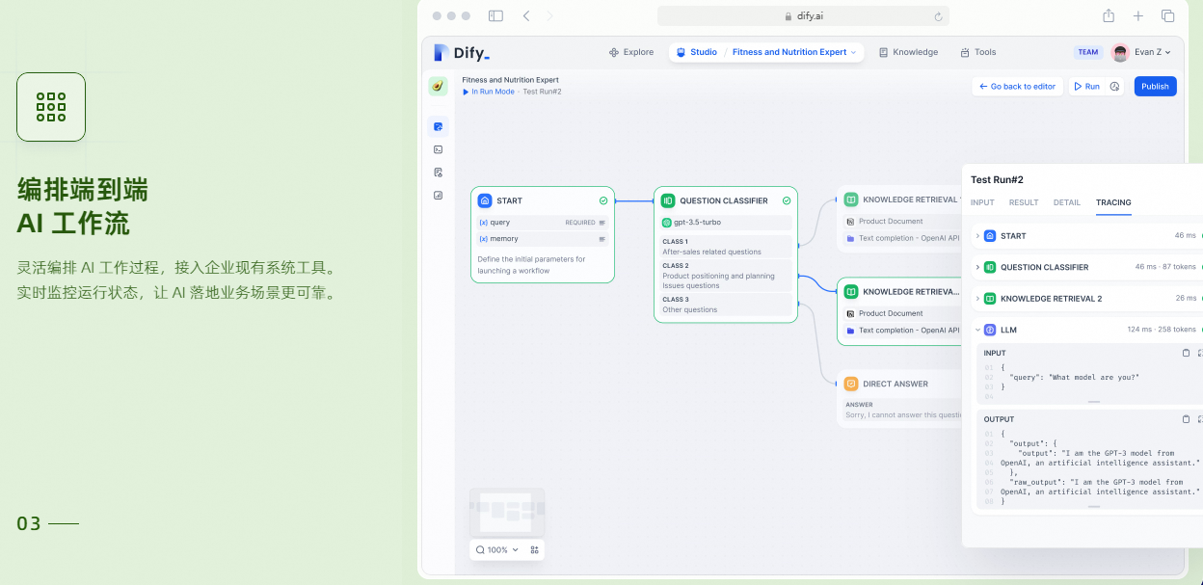Click the Run button
Image resolution: width=1203 pixels, height=585 pixels.
pyautogui.click(x=1086, y=87)
